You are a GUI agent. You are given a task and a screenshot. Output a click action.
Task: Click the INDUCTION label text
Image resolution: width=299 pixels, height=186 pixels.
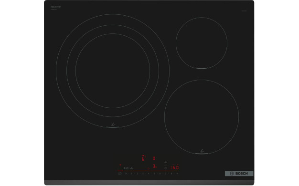point(56,7)
